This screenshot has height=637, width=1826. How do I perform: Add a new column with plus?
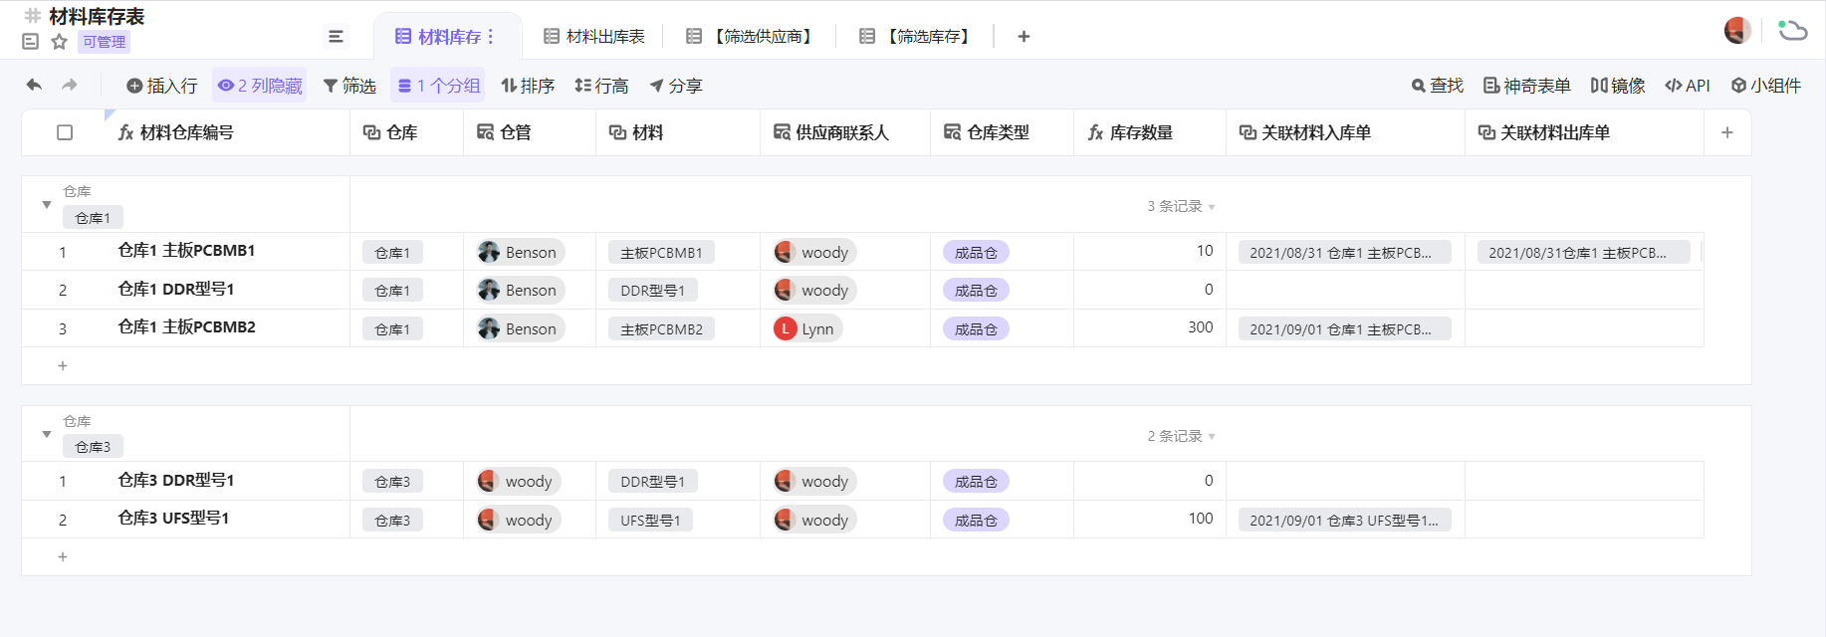1727,132
